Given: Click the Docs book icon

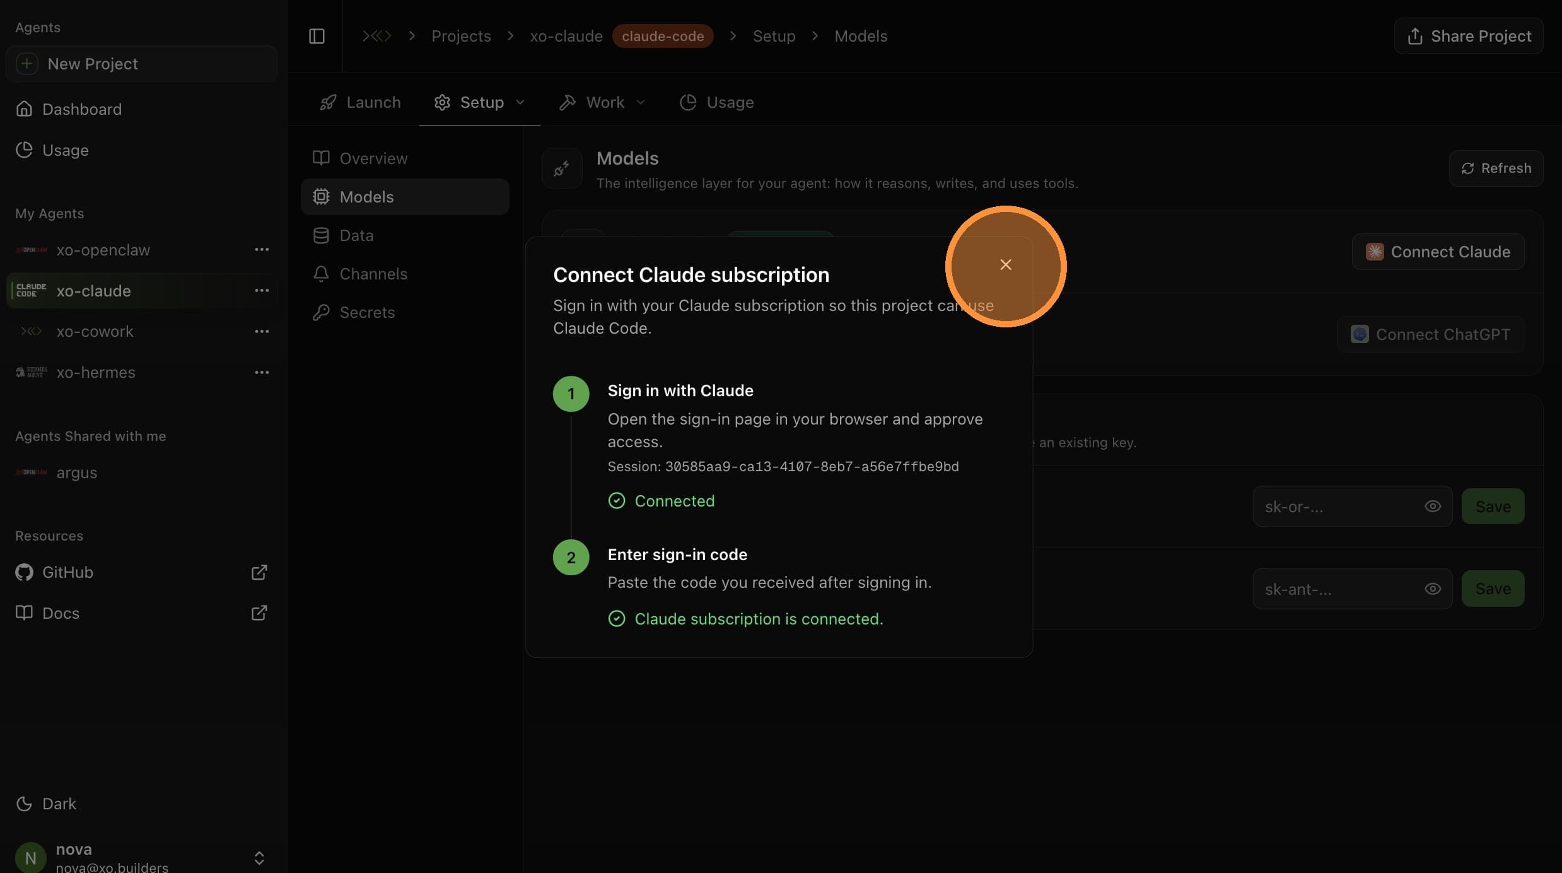Looking at the screenshot, I should [24, 613].
